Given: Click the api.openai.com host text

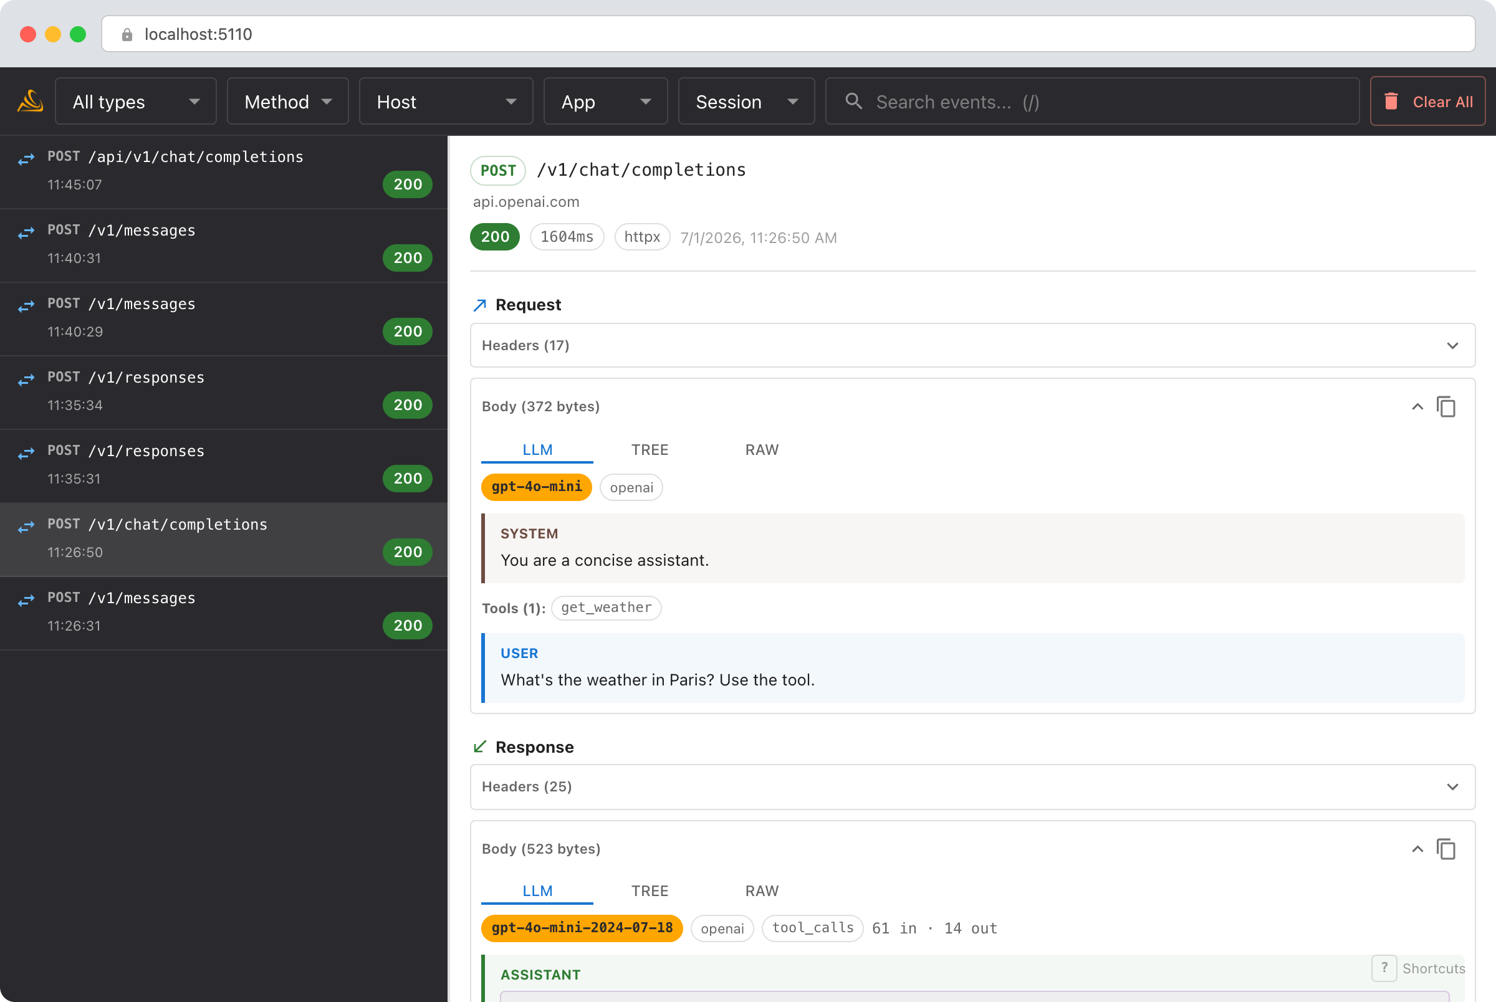Looking at the screenshot, I should [x=526, y=202].
